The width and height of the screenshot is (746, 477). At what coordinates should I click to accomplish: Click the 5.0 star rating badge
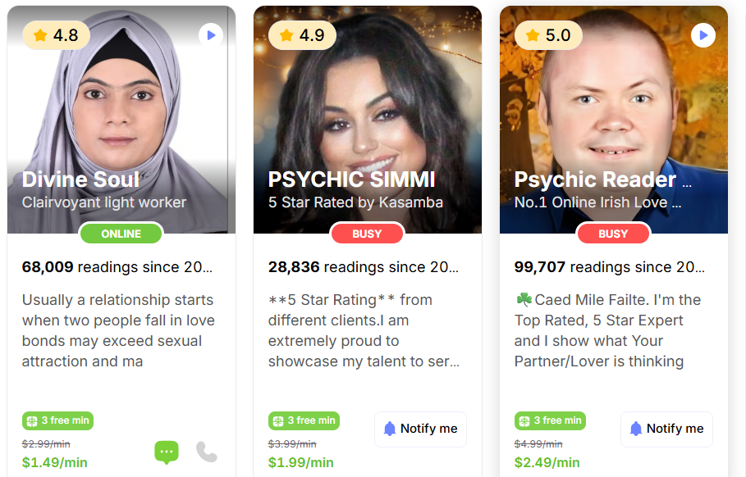pyautogui.click(x=548, y=35)
